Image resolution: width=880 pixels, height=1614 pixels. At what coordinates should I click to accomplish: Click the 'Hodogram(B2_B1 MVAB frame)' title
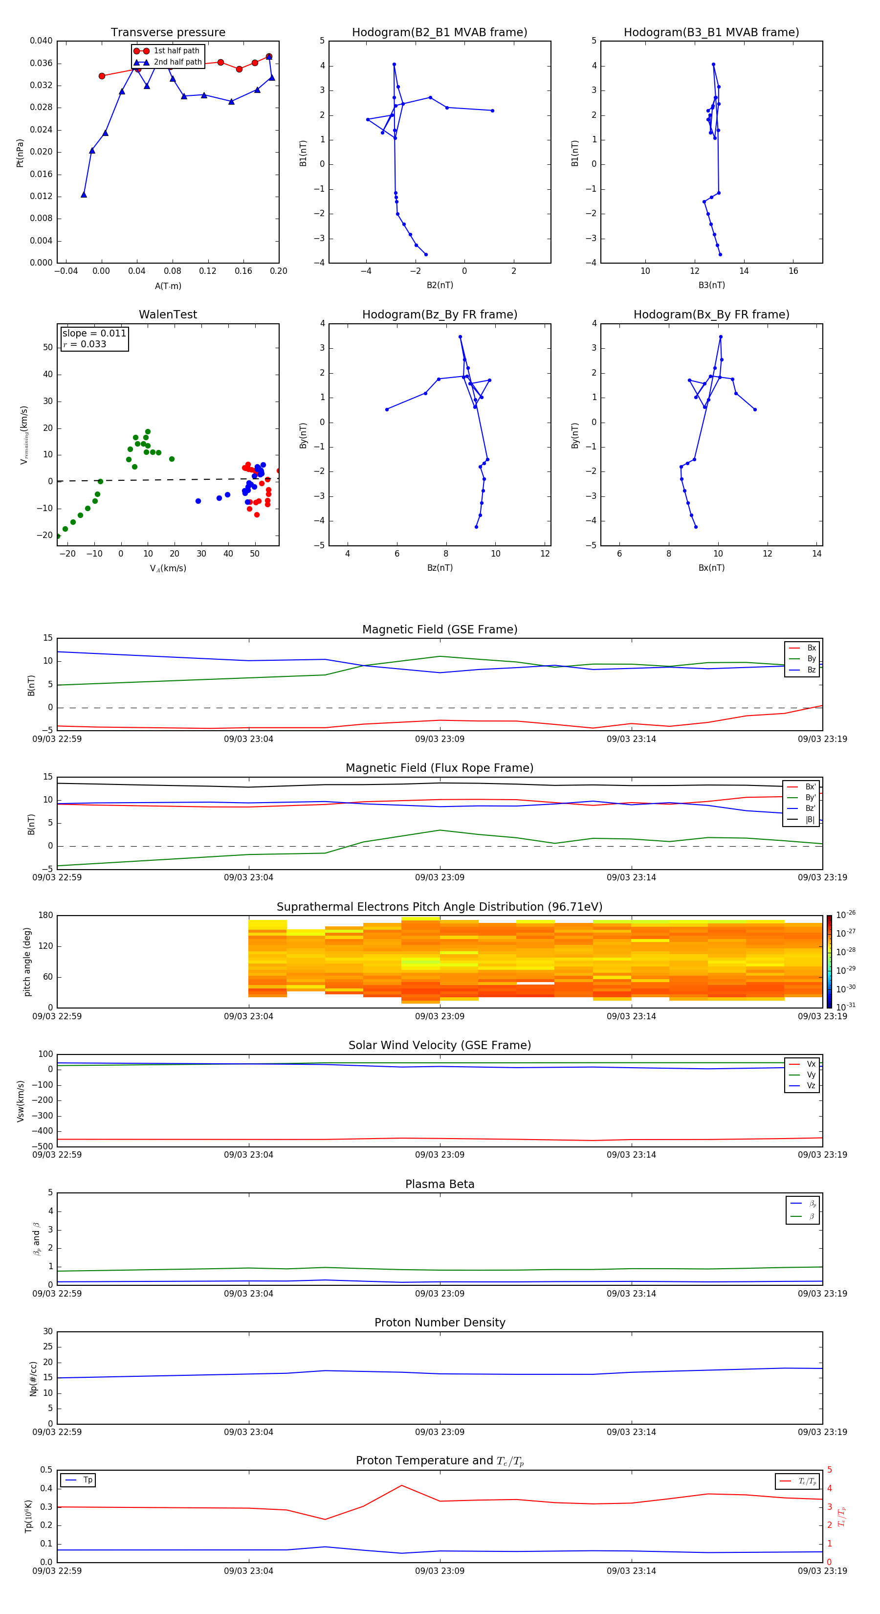pyautogui.click(x=440, y=33)
